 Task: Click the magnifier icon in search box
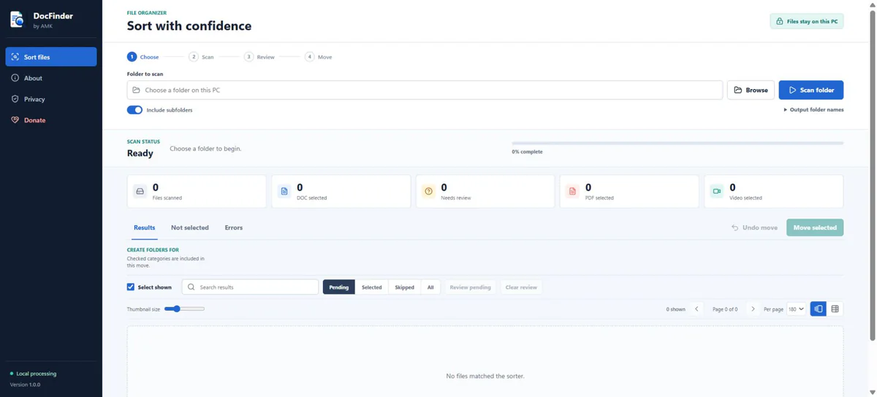tap(191, 287)
